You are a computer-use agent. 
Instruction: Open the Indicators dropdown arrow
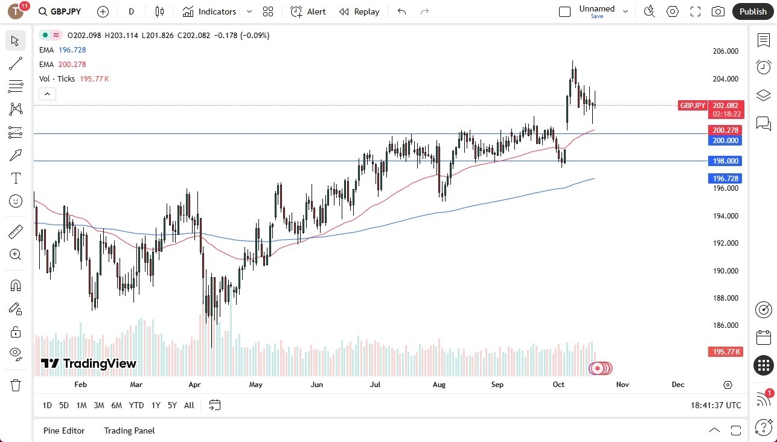point(248,11)
